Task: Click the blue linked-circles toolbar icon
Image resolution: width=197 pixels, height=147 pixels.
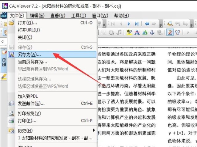Action: (x=178, y=32)
